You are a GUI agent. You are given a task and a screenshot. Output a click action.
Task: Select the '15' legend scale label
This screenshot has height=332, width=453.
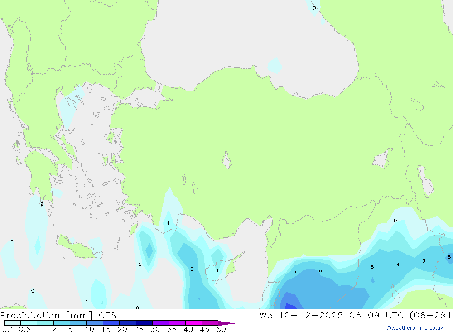(106, 329)
